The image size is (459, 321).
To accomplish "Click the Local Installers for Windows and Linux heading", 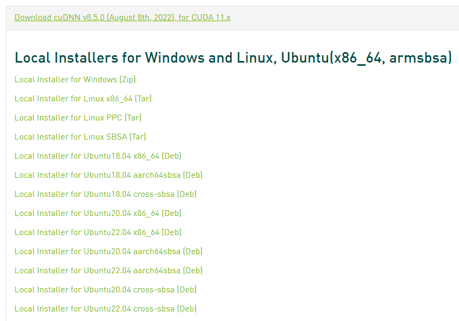I will tap(233, 58).
